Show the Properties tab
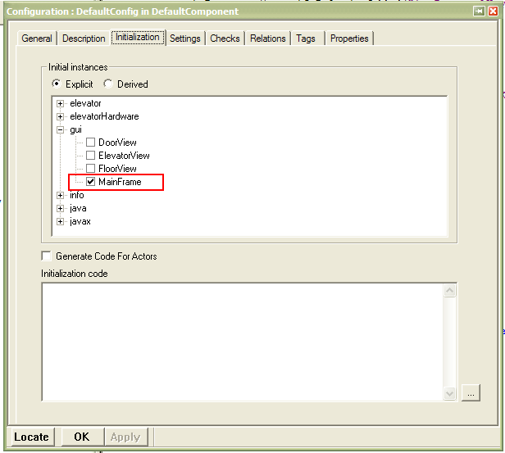Viewport: 505px width, 453px height. (349, 39)
